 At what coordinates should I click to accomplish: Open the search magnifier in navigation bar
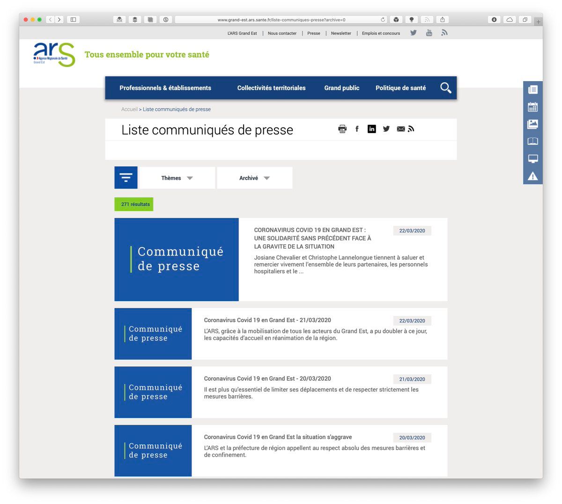click(x=445, y=88)
